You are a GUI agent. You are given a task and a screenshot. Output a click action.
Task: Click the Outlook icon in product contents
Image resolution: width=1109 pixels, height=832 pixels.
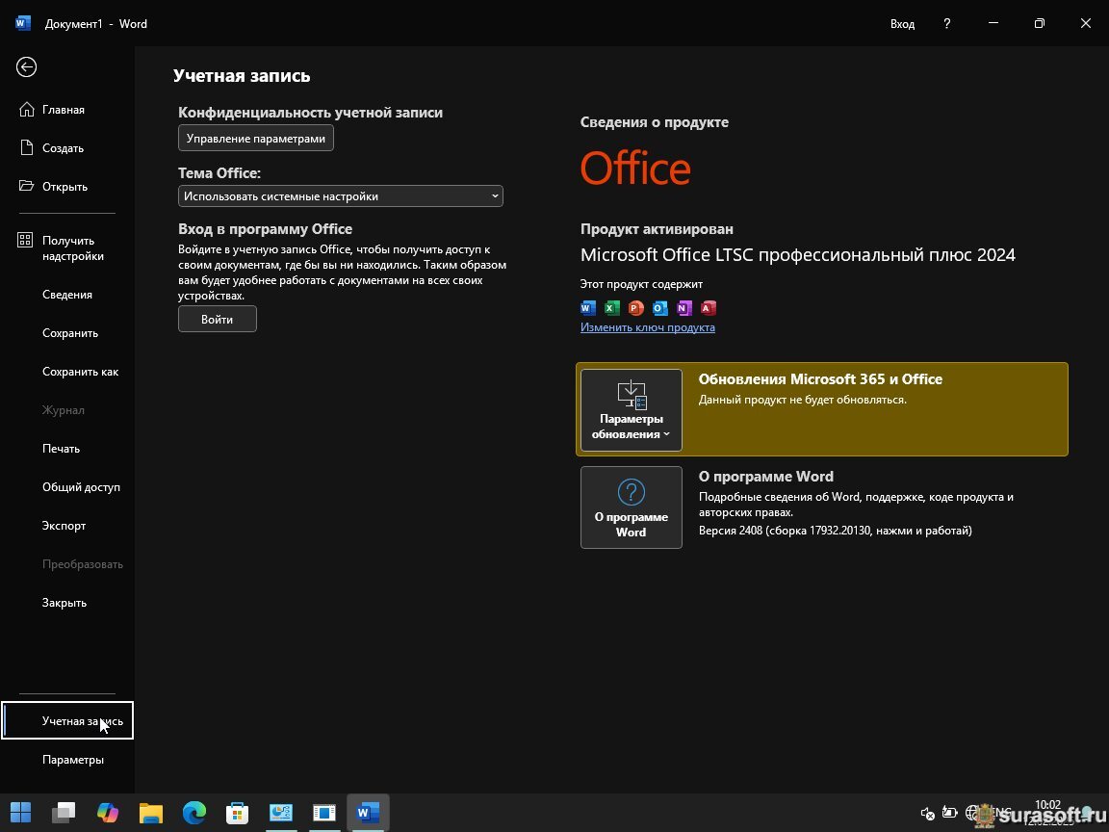659,308
